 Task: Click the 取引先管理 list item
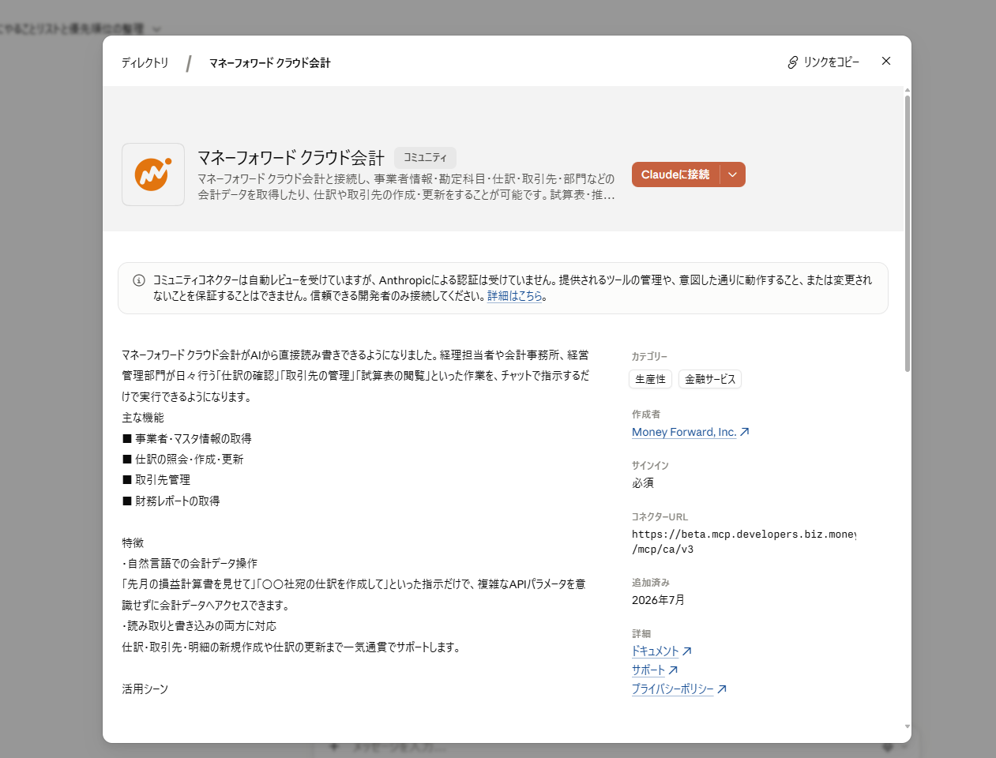click(x=156, y=480)
